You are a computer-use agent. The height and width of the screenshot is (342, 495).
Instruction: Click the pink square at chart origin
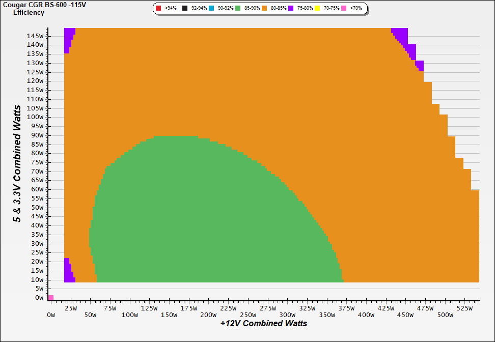[x=50, y=298]
